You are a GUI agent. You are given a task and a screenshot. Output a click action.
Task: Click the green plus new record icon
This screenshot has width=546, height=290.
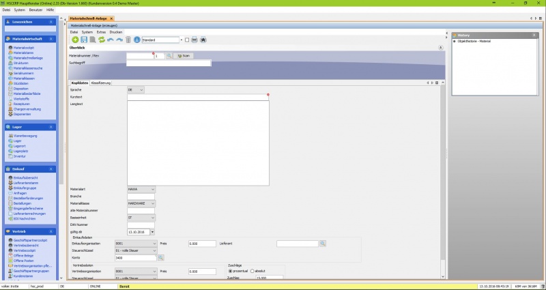tap(75, 40)
